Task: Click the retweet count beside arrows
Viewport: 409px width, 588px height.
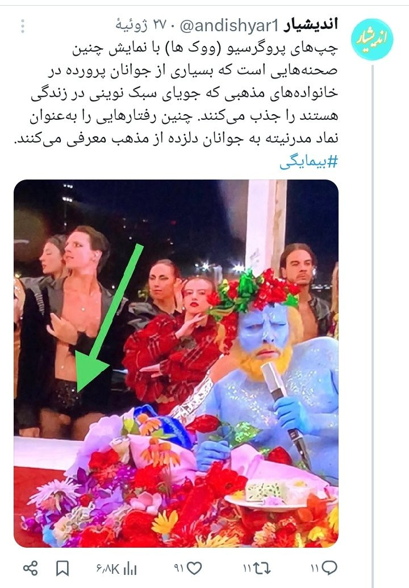Action: (247, 569)
